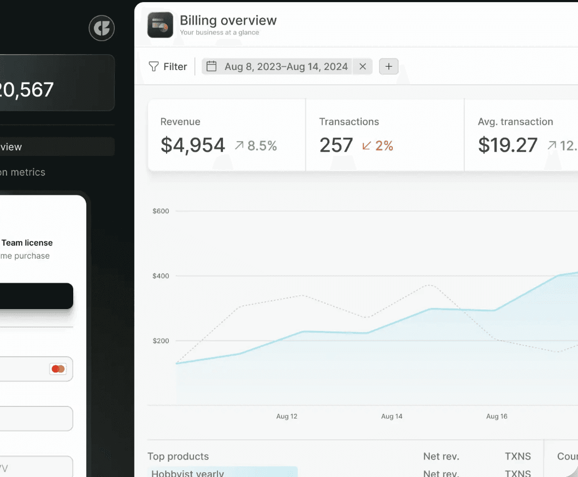
Task: Open the metrics item in dark sidebar
Action: [x=22, y=172]
